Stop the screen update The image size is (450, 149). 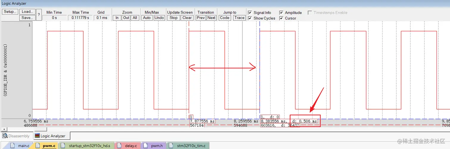point(174,18)
